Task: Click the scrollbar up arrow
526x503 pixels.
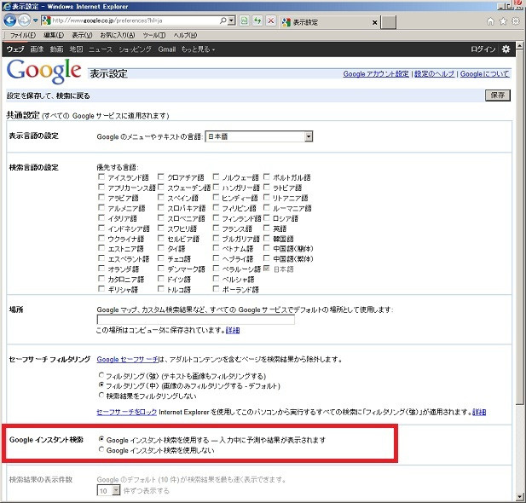Action: 520,45
